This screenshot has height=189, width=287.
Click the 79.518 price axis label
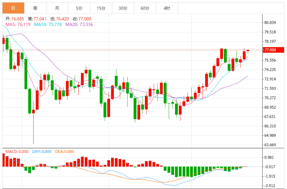coord(270,32)
